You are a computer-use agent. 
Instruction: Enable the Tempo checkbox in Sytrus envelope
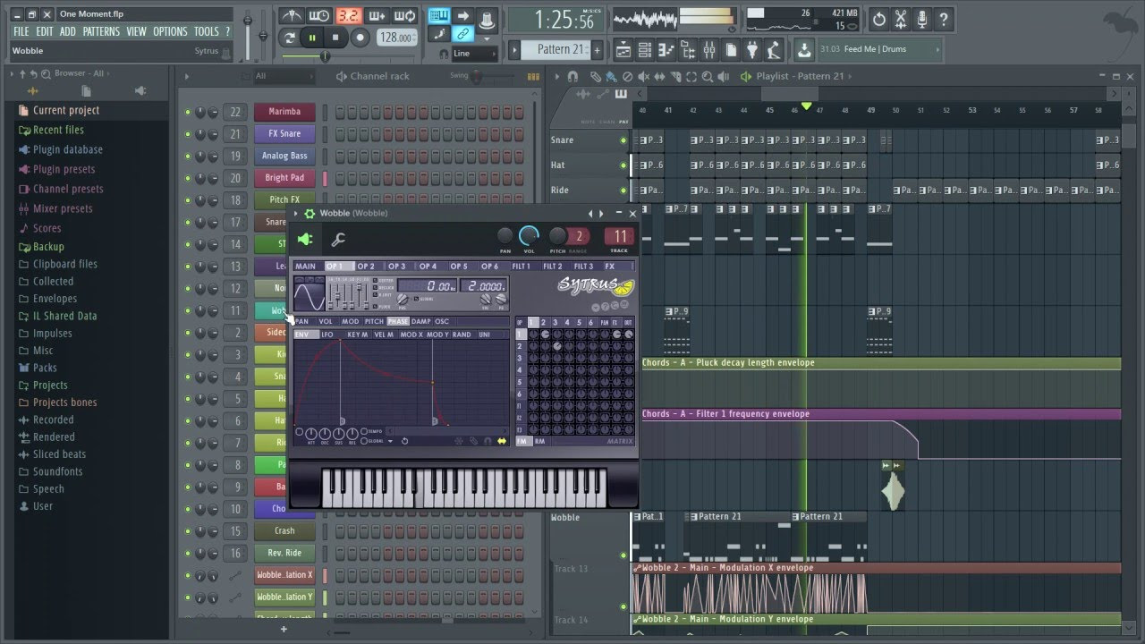[363, 431]
